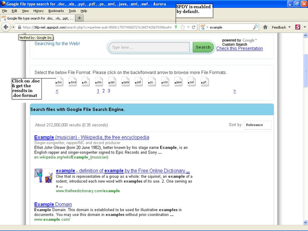Select the .xlsx file format icon
The image size is (308, 231).
(x=99, y=81)
